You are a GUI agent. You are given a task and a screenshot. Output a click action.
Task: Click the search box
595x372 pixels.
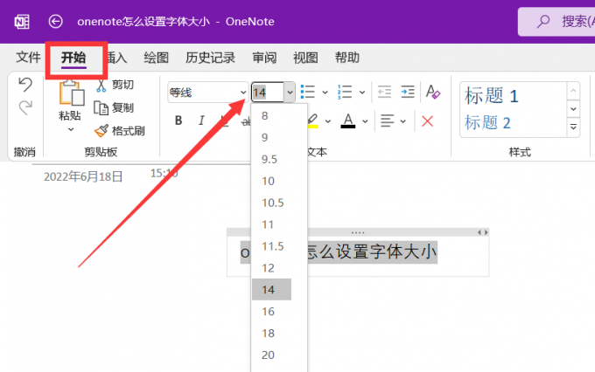pyautogui.click(x=556, y=22)
